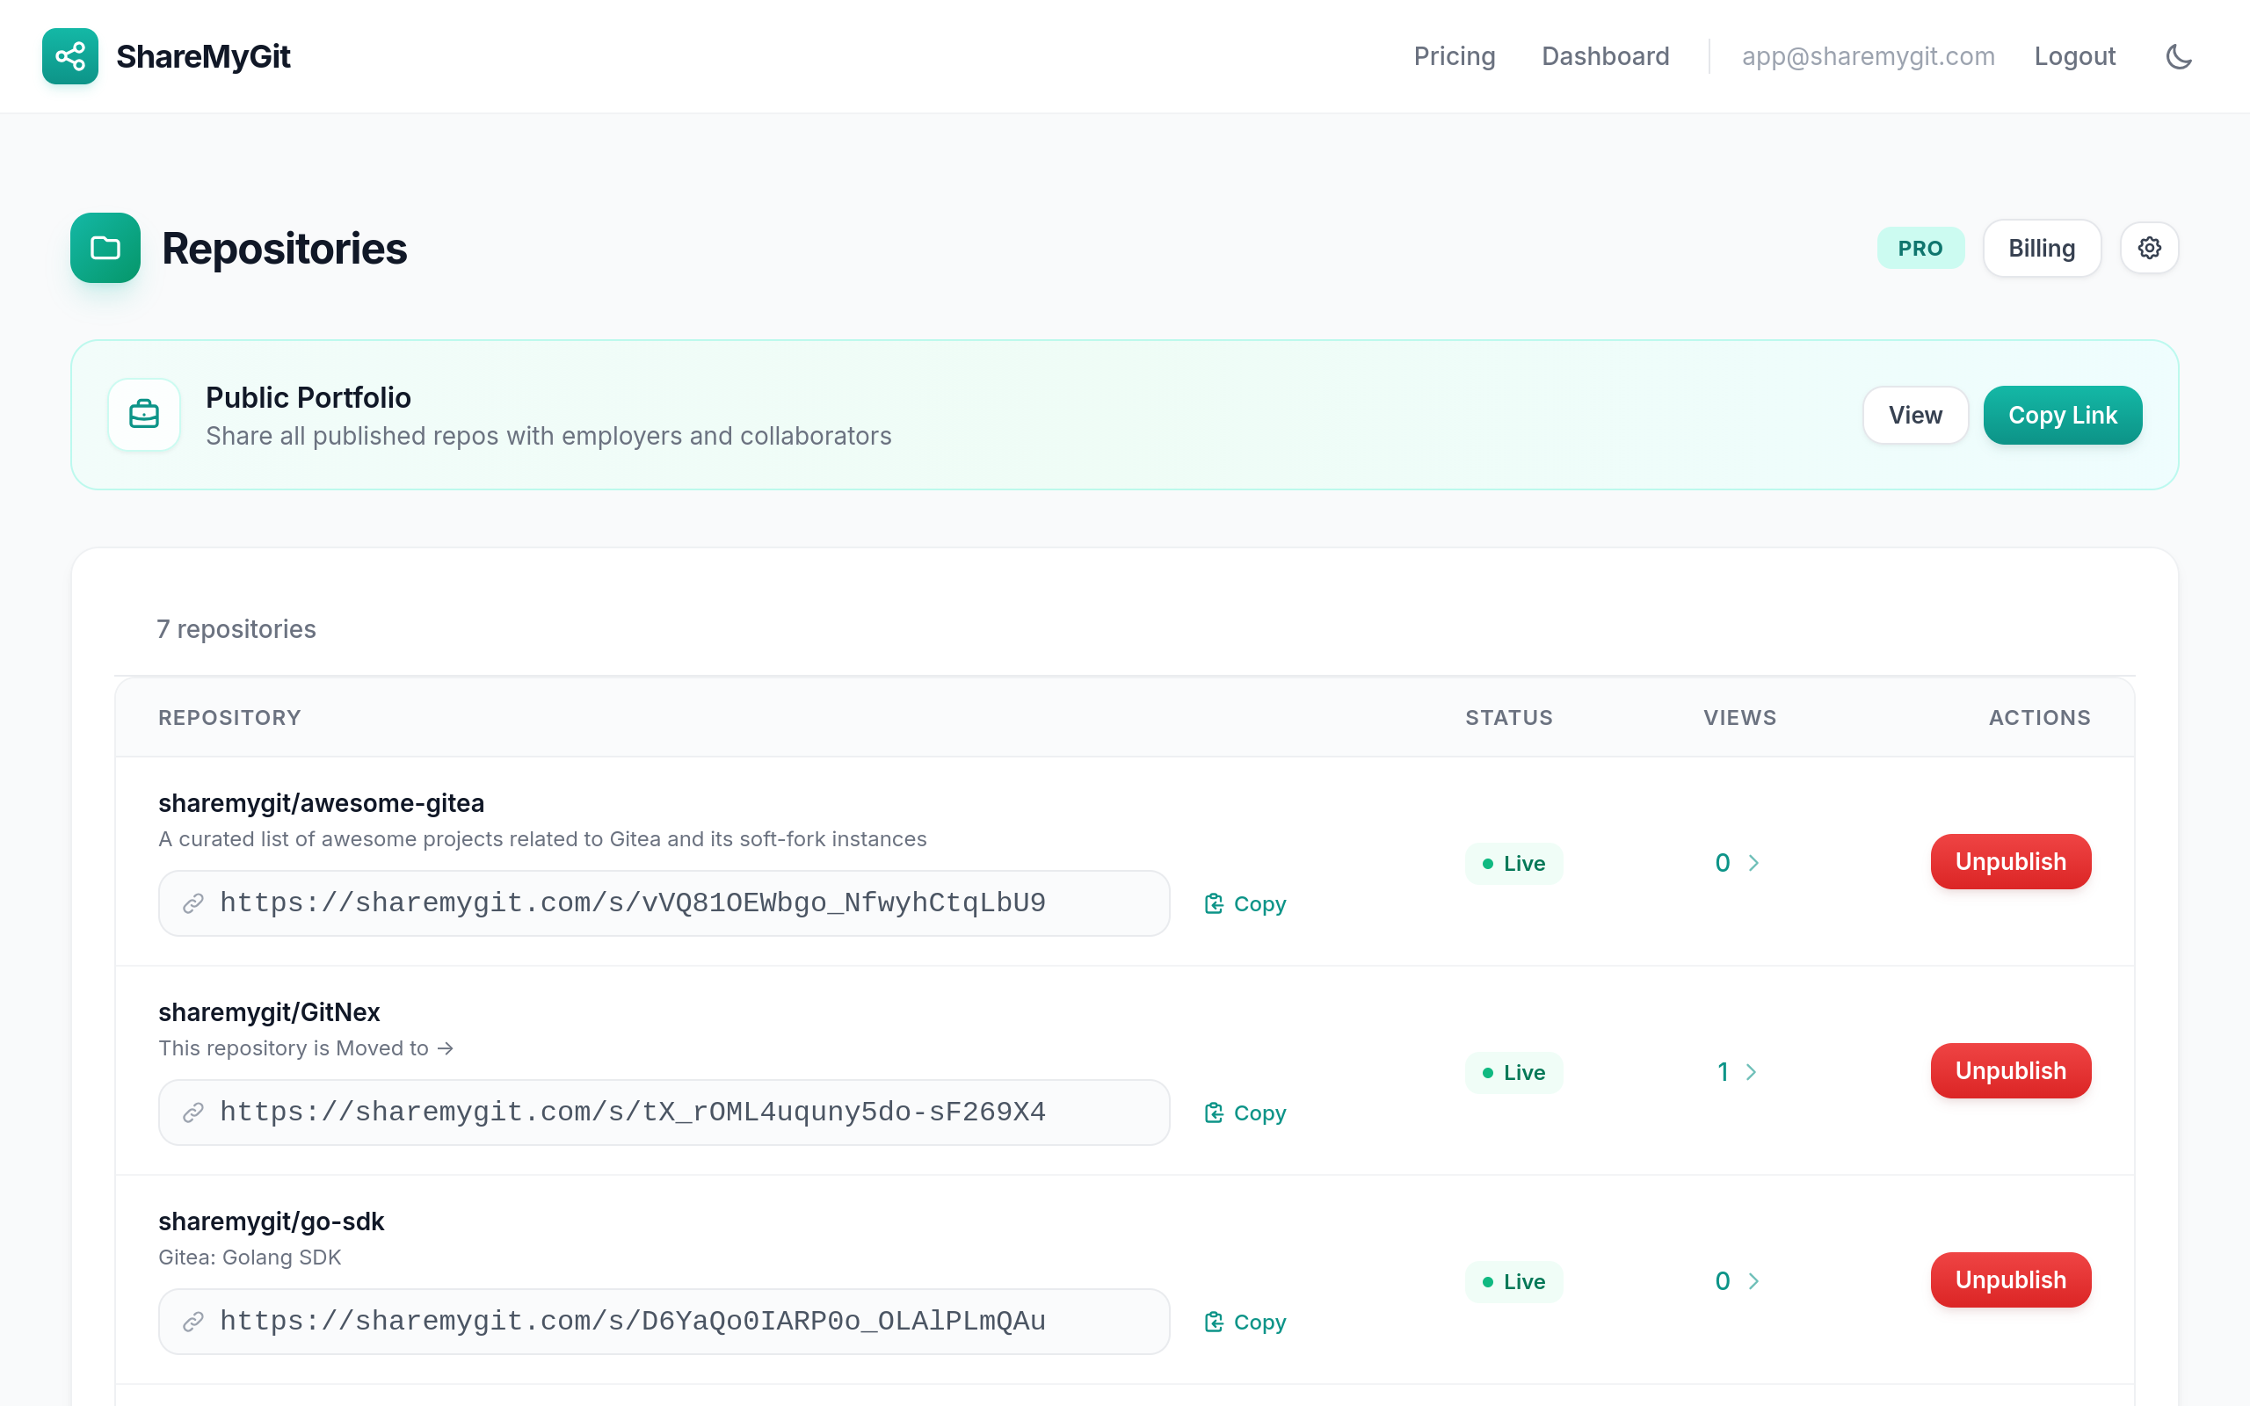
Task: Click the "7 repositories" count text
Action: pos(236,629)
